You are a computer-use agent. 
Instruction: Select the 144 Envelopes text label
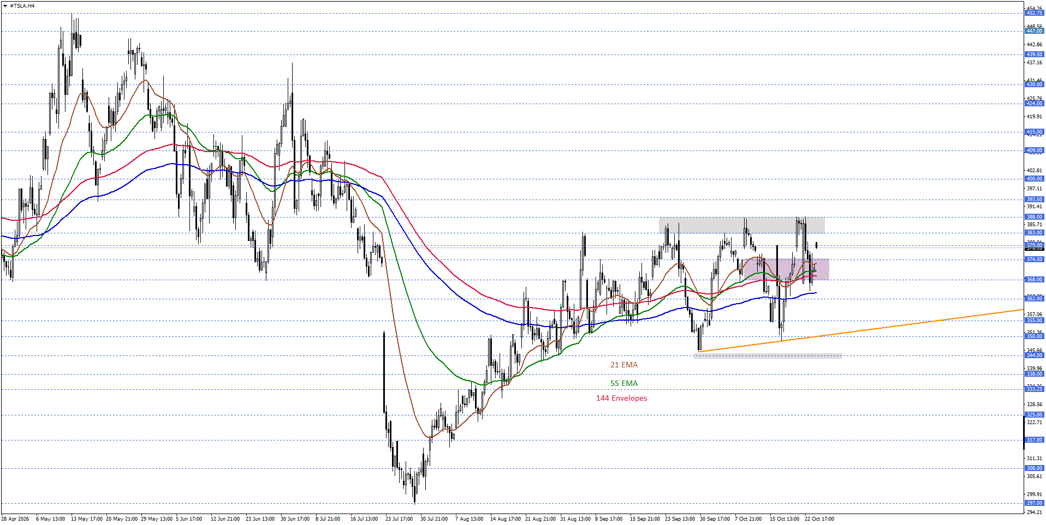(x=622, y=399)
